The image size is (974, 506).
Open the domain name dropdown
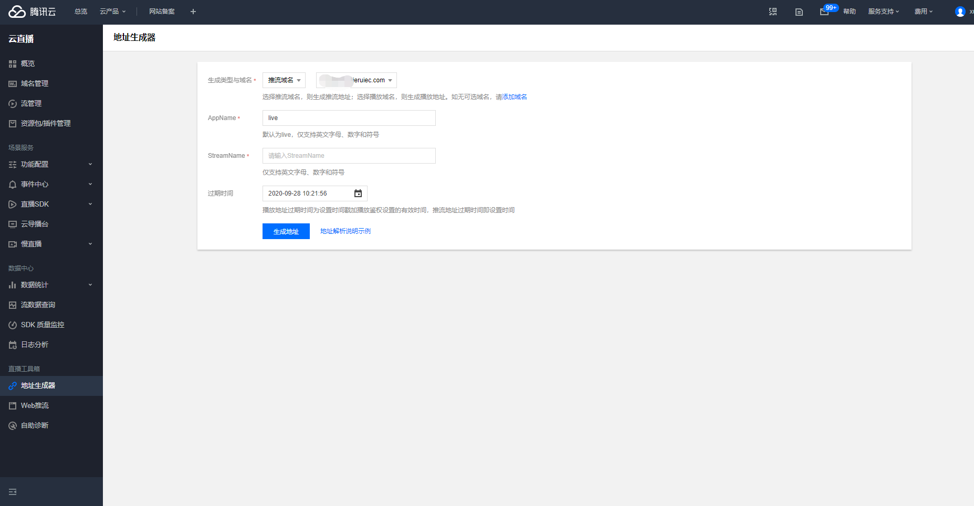[357, 80]
